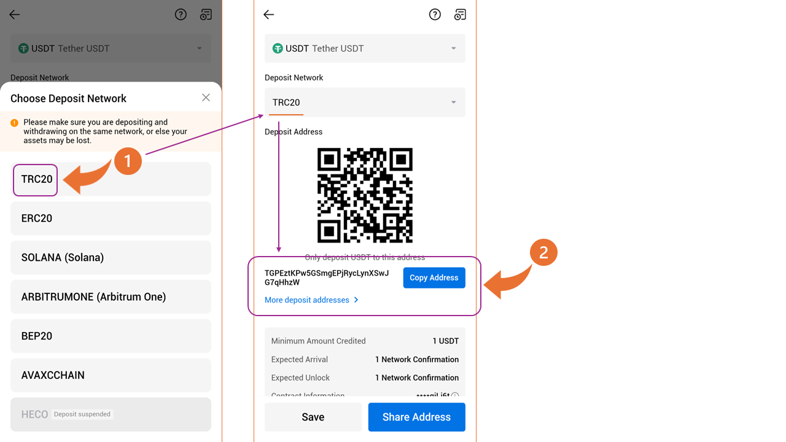786x442 pixels.
Task: Click the Share Address button
Action: [417, 417]
